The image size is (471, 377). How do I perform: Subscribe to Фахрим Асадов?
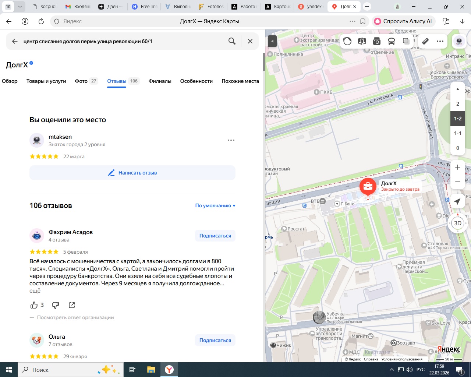(215, 236)
